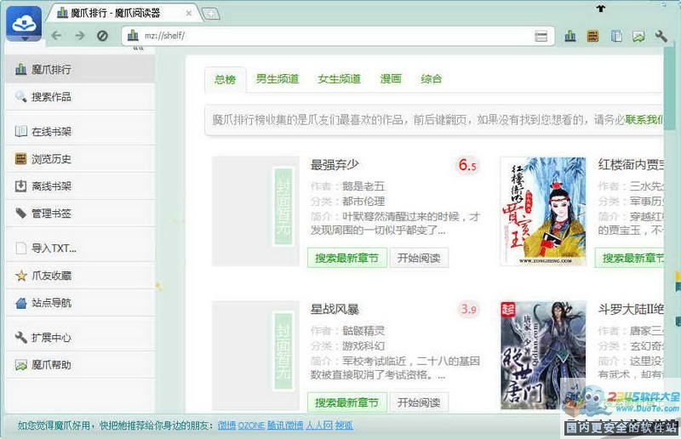The width and height of the screenshot is (681, 439).
Task: Click the T-shirt skin icon
Action: (x=600, y=9)
